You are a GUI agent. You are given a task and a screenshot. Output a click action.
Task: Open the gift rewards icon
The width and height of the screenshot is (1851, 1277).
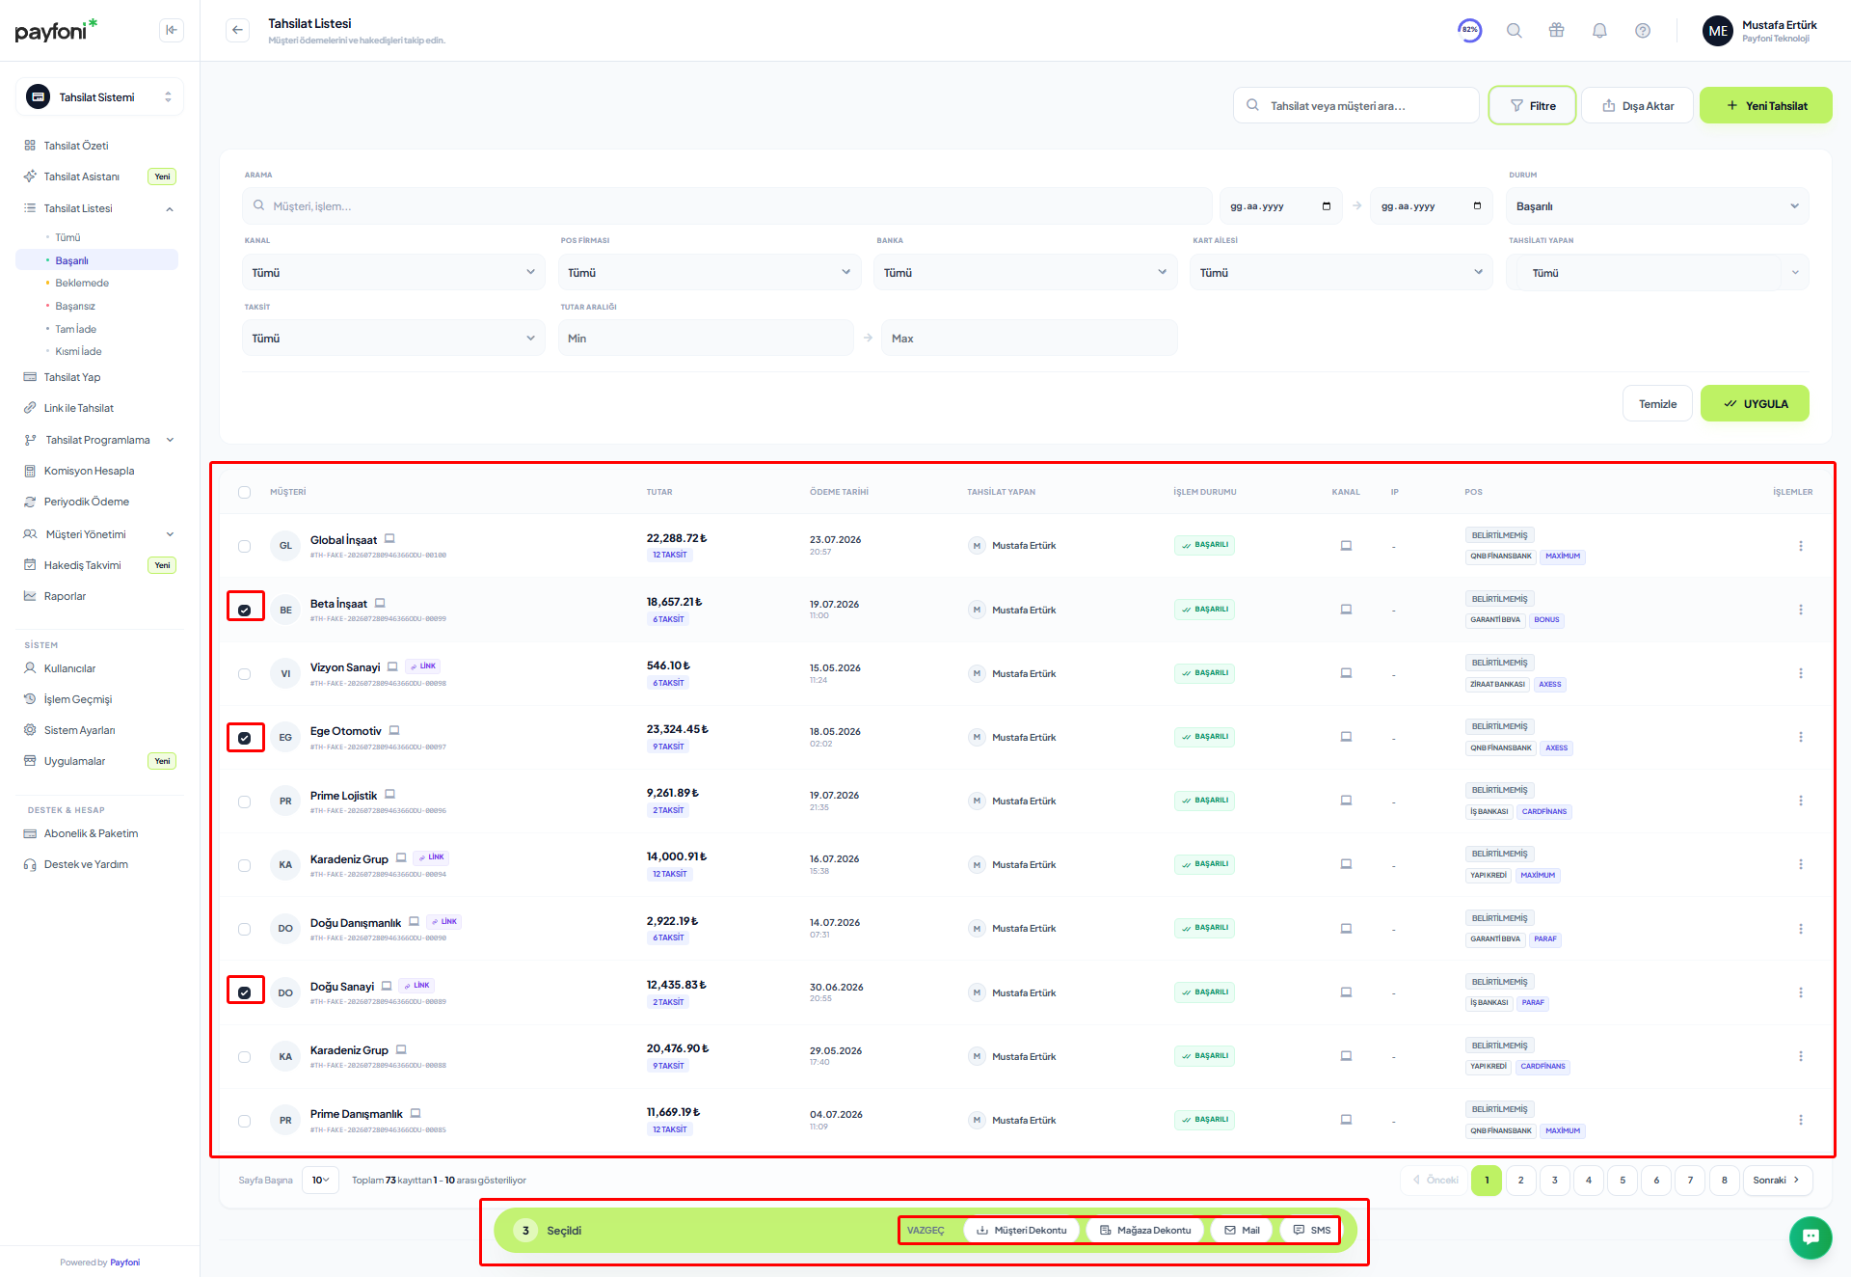tap(1556, 31)
